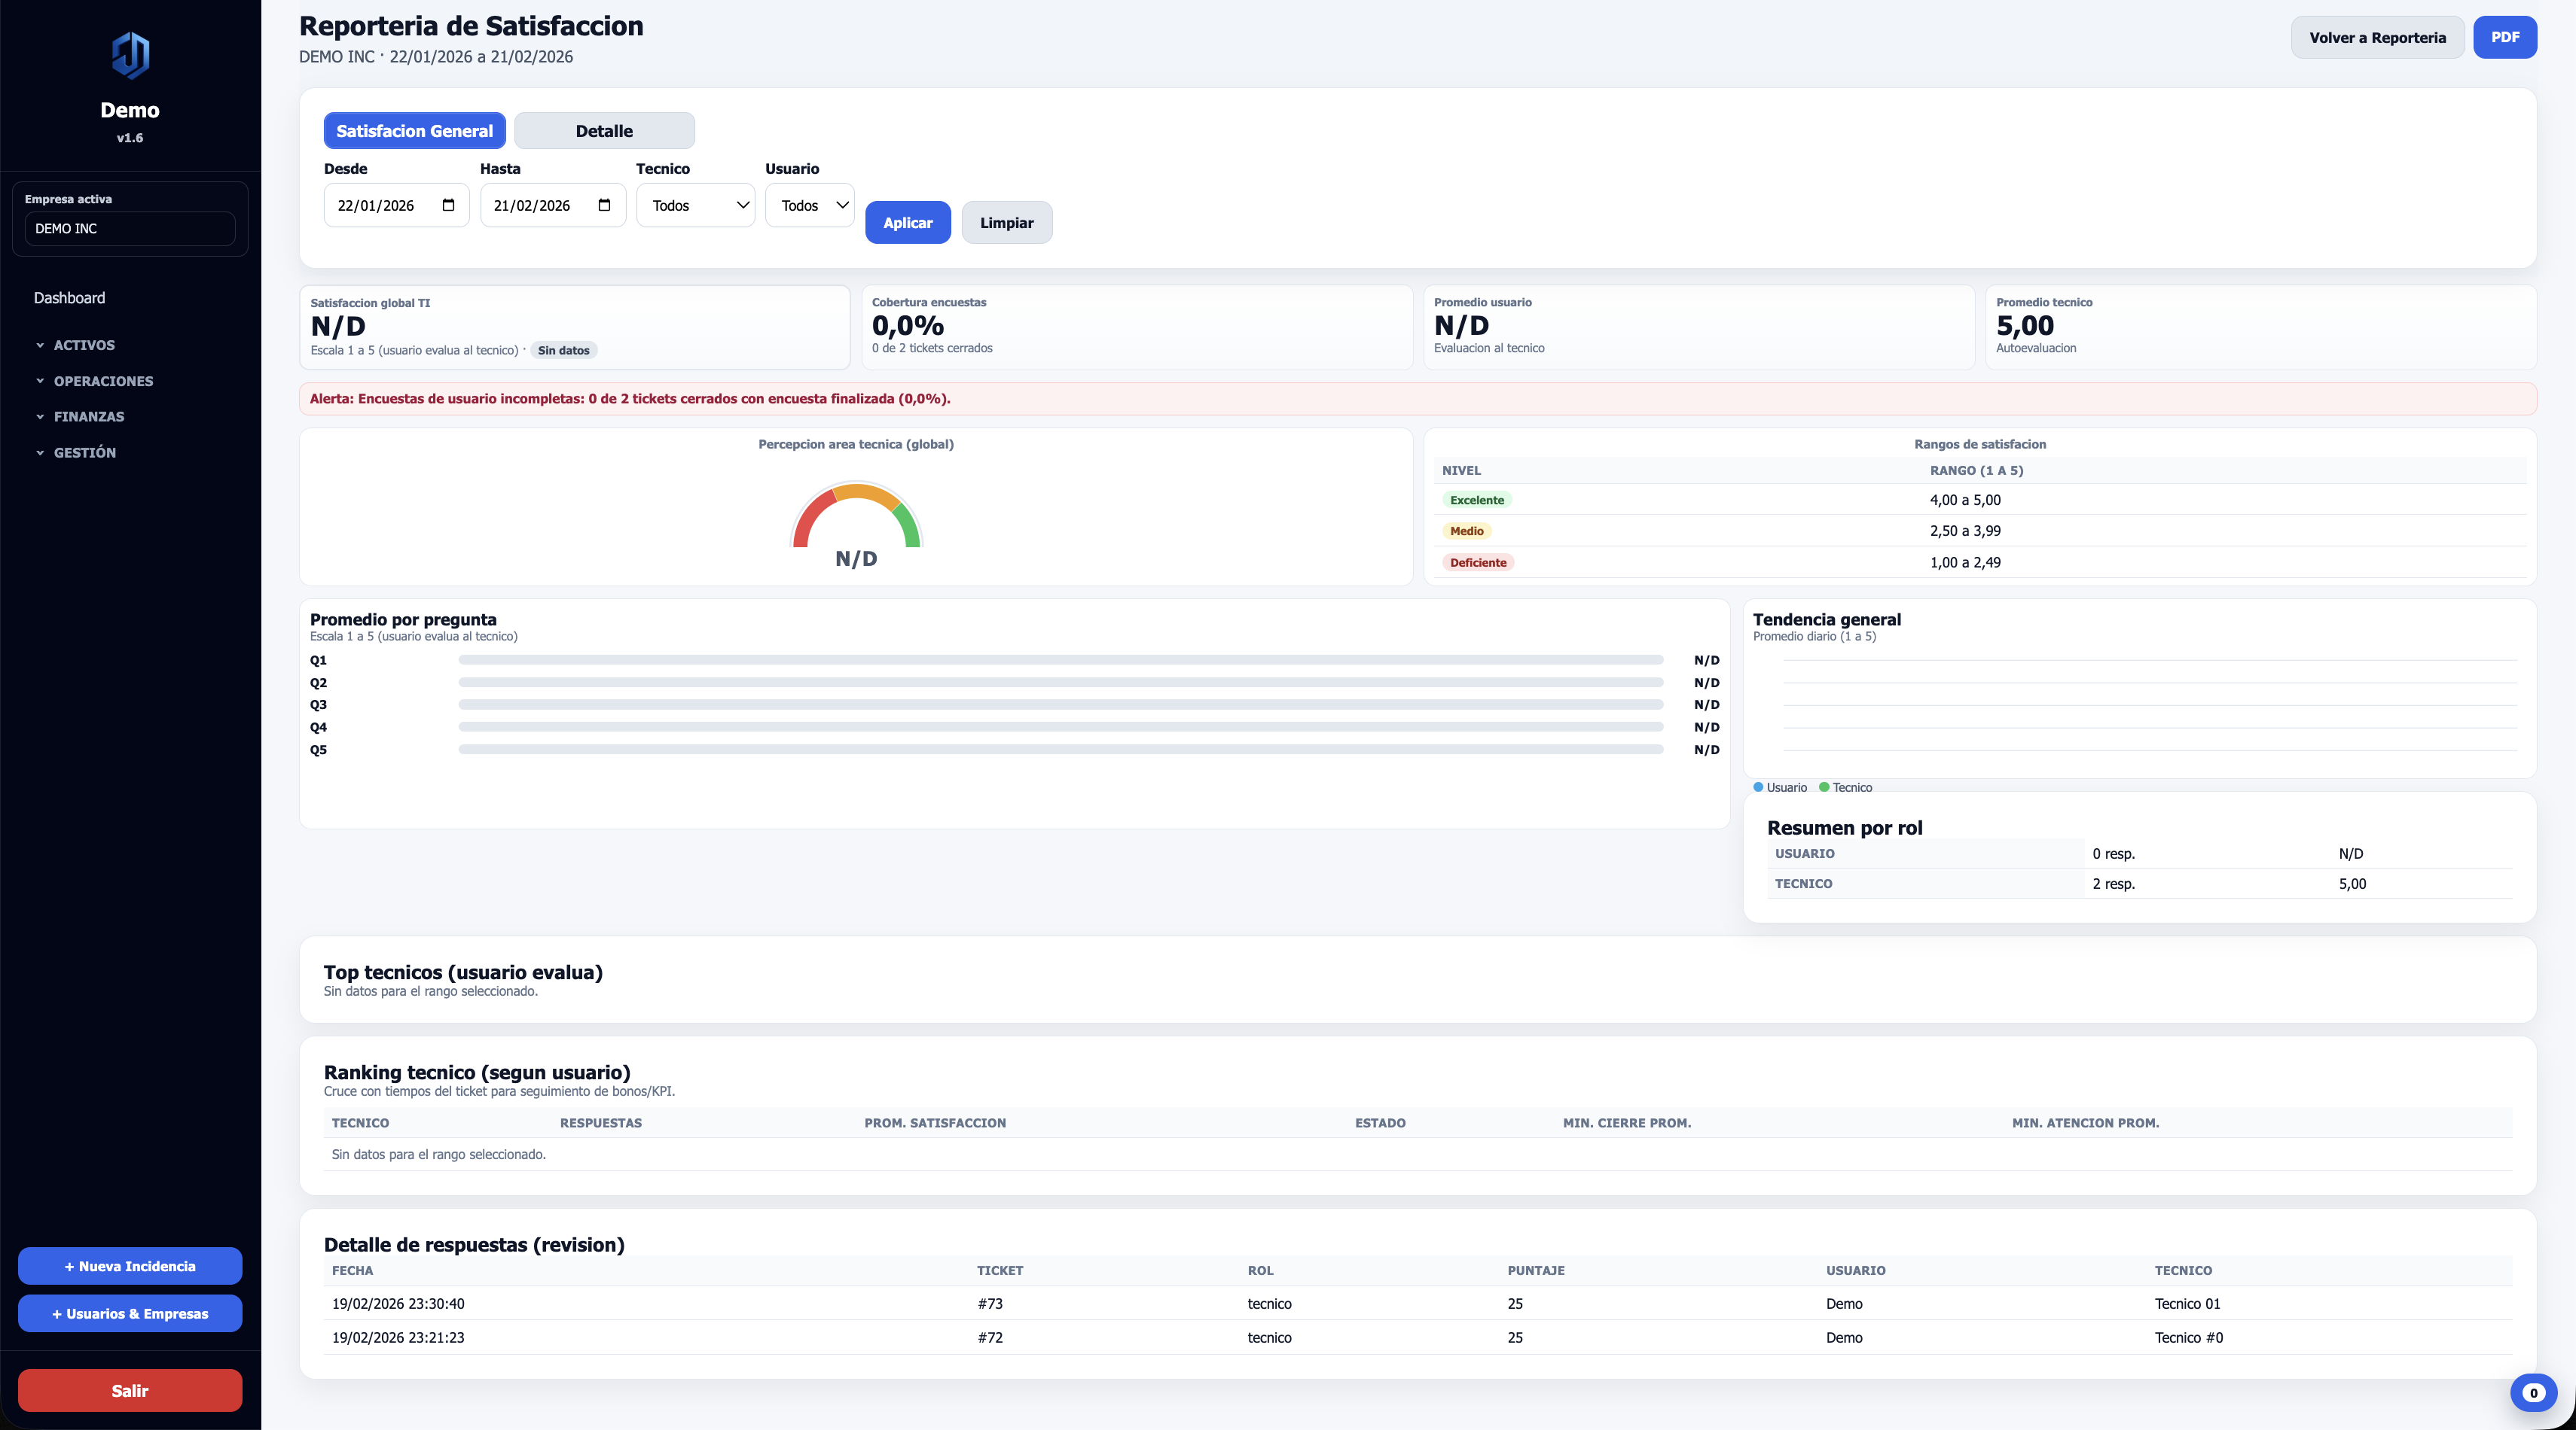Select the Satisfacion General tab
This screenshot has height=1430, width=2576.
pos(414,131)
